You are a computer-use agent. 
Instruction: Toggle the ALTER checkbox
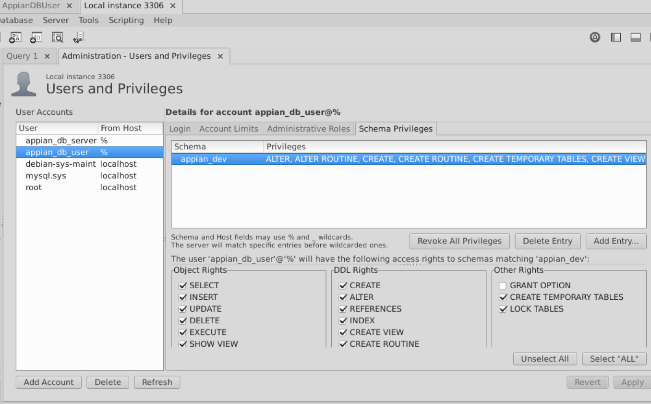(343, 297)
